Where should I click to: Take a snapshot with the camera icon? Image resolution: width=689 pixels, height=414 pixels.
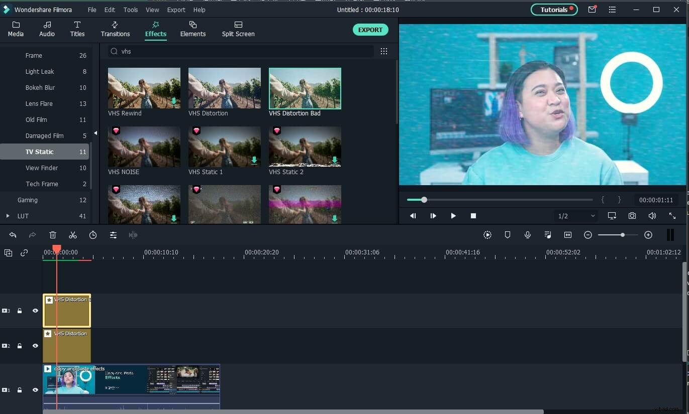point(632,215)
